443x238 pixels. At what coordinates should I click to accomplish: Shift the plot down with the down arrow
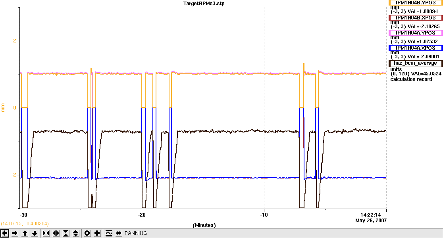(35, 233)
